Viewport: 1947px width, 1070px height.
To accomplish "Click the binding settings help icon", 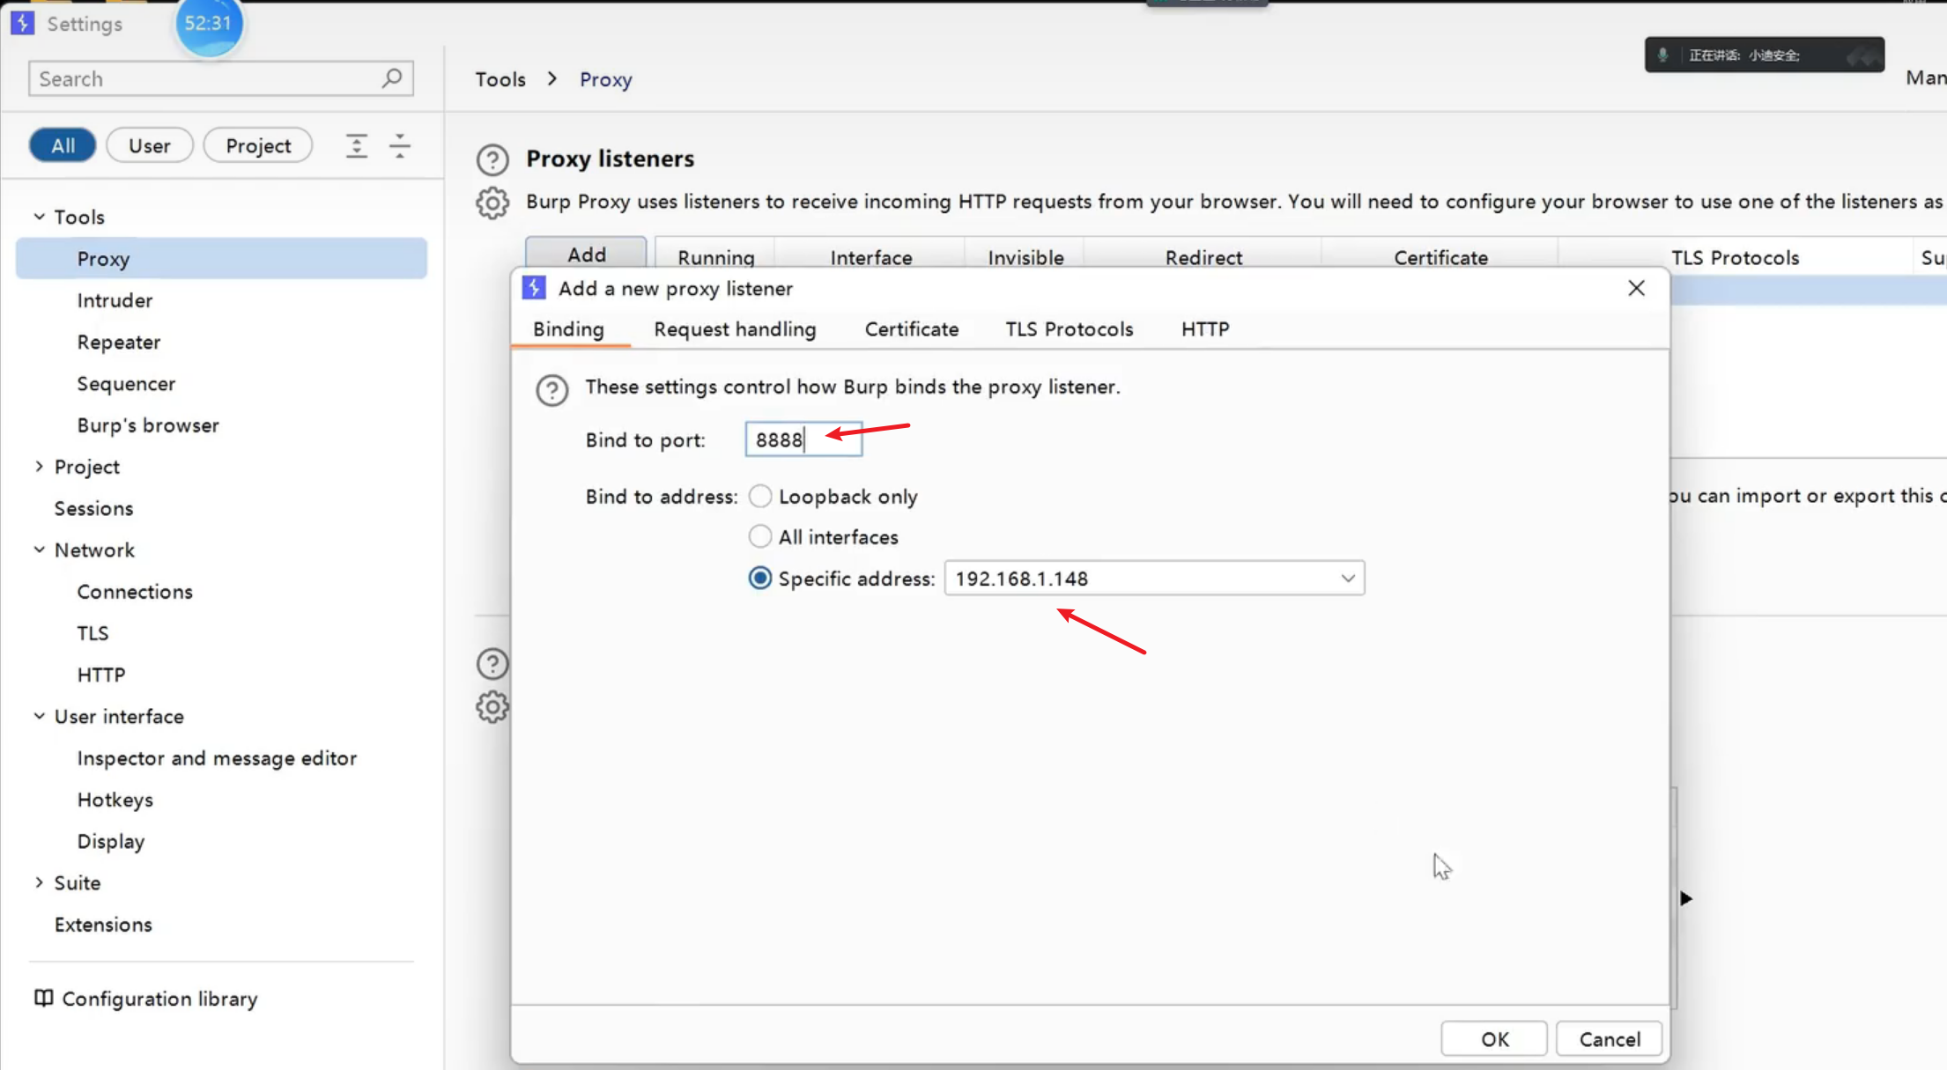I will coord(552,390).
